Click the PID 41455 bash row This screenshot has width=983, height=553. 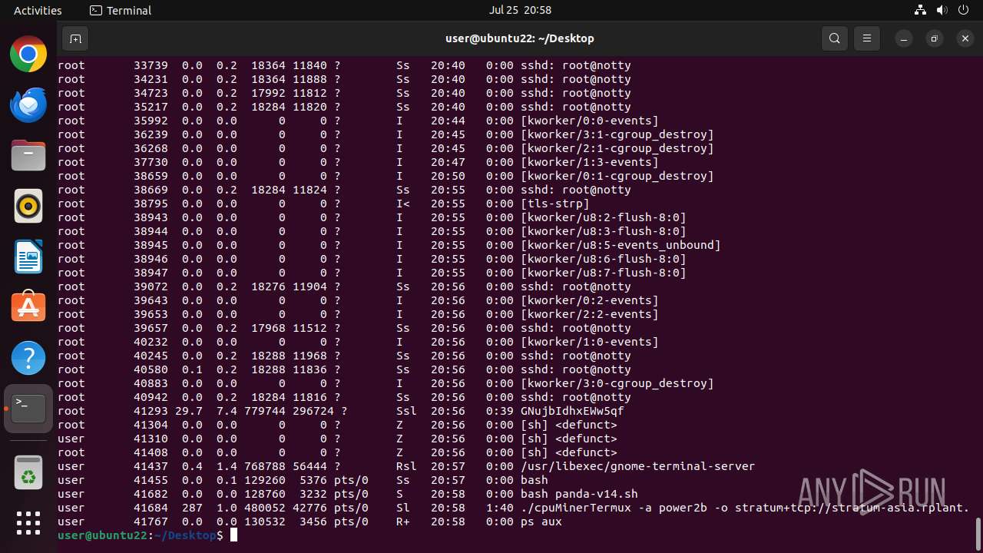click(303, 480)
